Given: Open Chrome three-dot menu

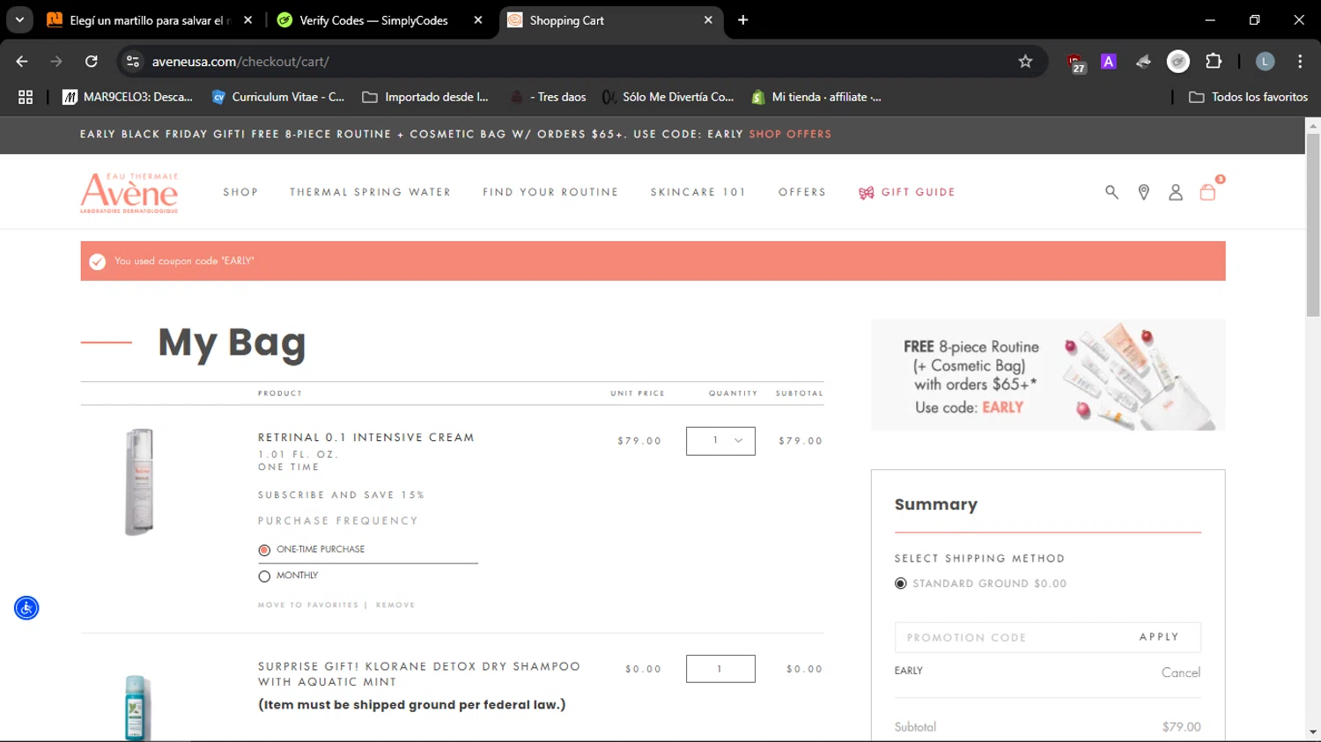Looking at the screenshot, I should 1300,62.
